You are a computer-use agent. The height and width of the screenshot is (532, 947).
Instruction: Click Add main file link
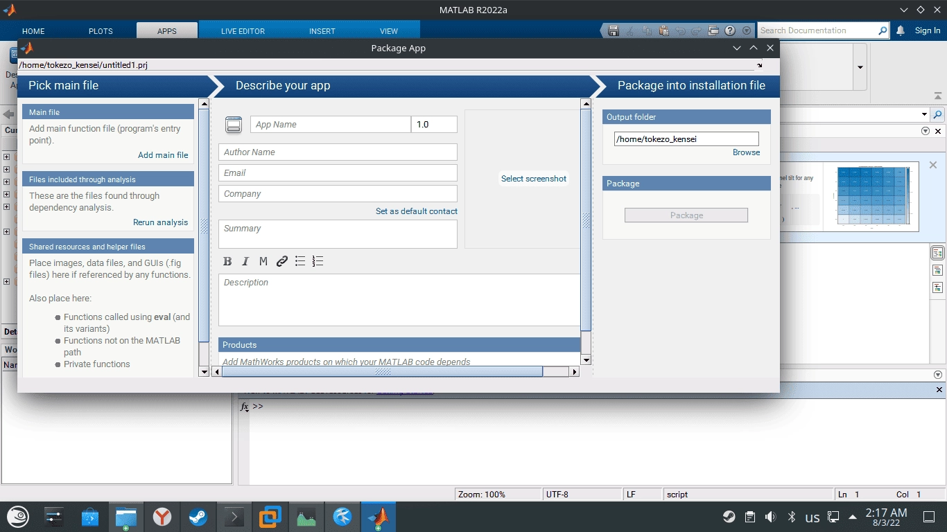(x=163, y=155)
